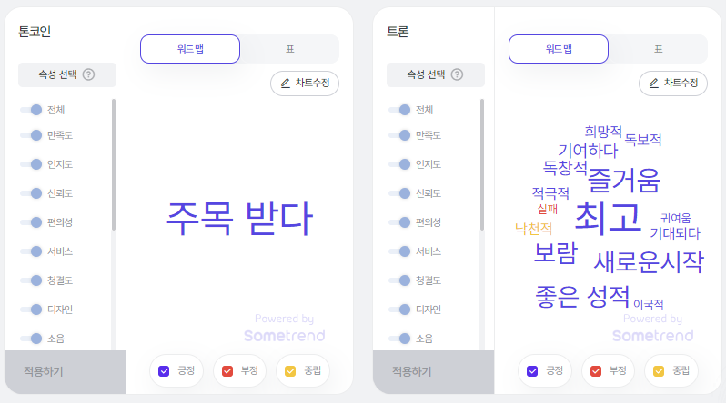
Task: Toggle 만족도 switch in 톤코인 panel
Action: tap(31, 135)
